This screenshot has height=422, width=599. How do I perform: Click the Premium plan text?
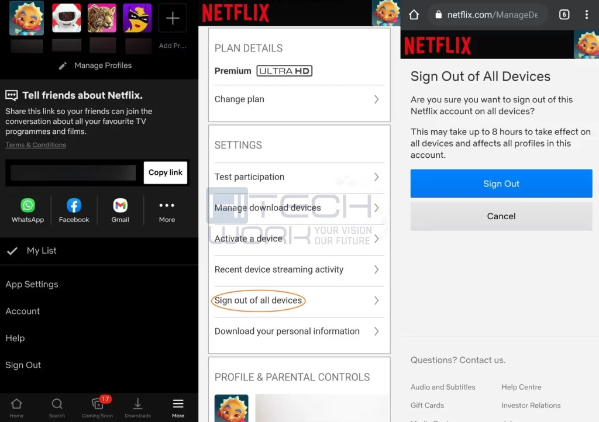(x=233, y=71)
